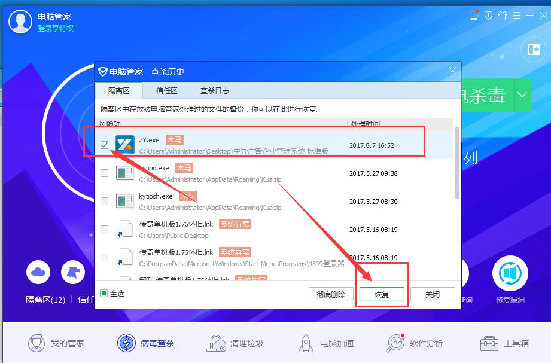
Task: Switch to the 隔离区 tab
Action: [x=119, y=91]
